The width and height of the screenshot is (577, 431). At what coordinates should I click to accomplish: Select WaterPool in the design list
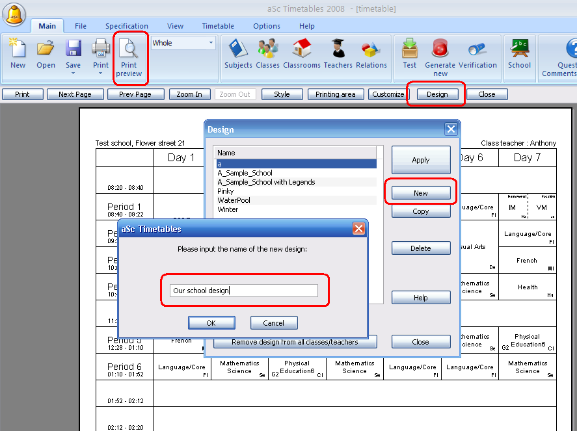tap(234, 200)
